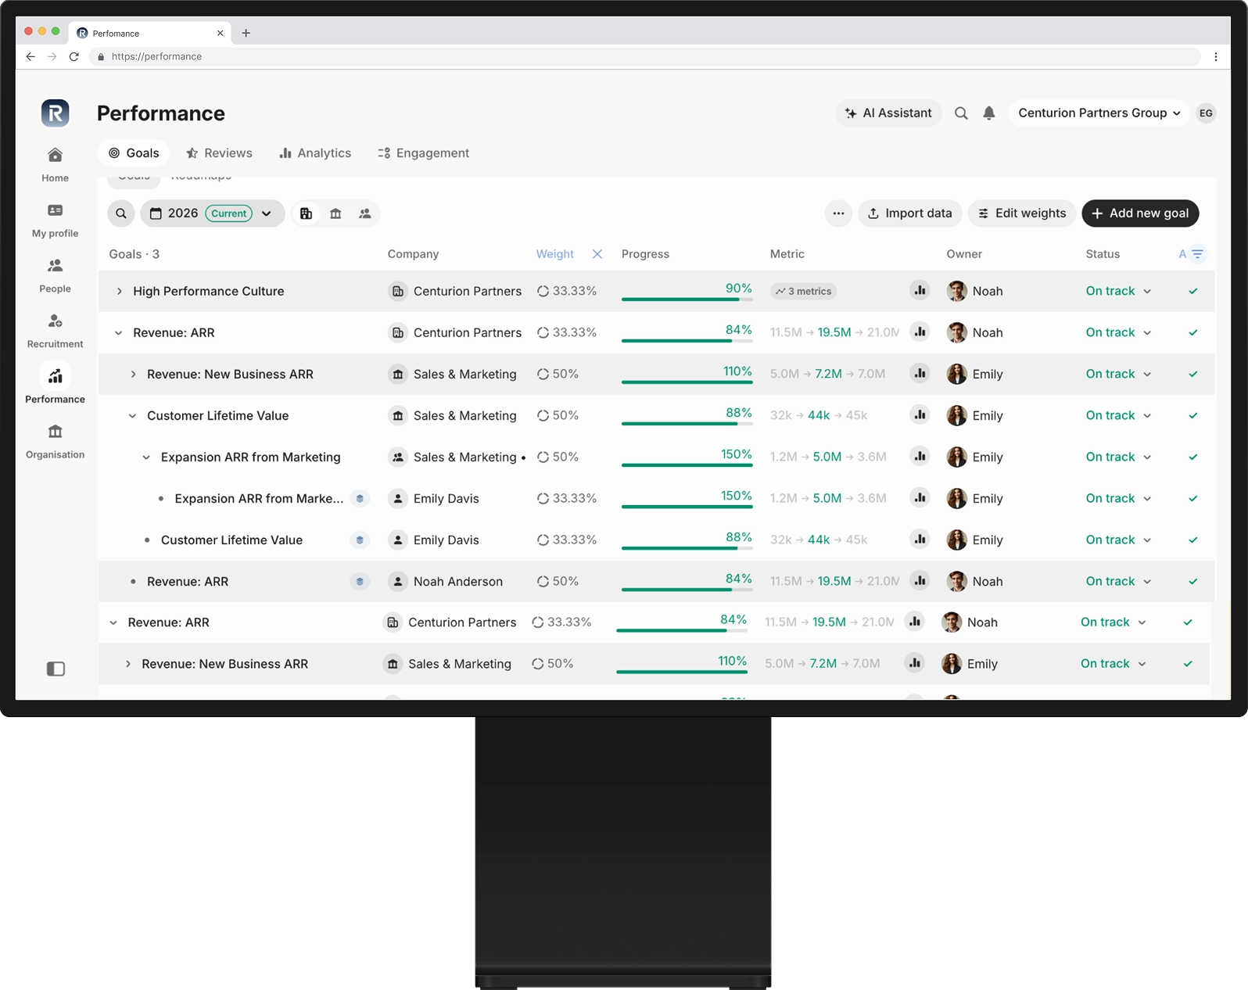The height and width of the screenshot is (990, 1248).
Task: Open new browser tab
Action: click(246, 33)
